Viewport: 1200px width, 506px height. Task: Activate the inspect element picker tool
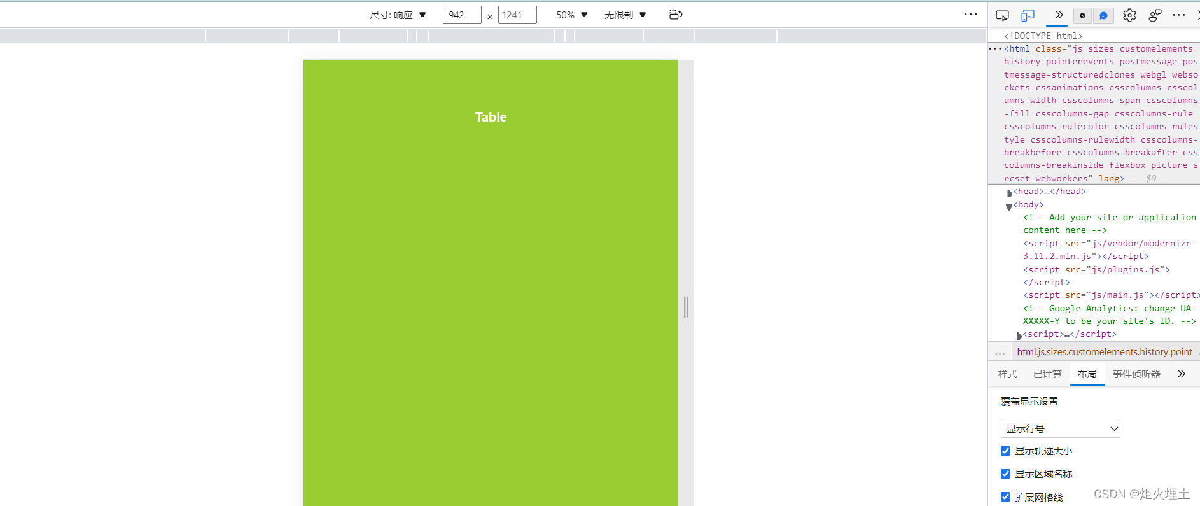tap(1002, 15)
